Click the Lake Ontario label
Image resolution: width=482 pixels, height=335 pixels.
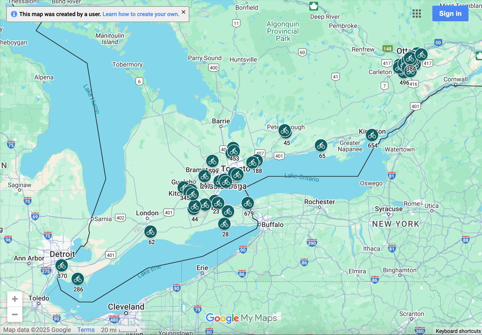click(302, 177)
